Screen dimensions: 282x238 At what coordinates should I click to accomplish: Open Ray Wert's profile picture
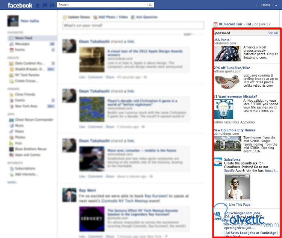click(x=69, y=195)
